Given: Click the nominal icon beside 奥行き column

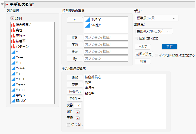Looking at the screenshot, I should (13, 36).
